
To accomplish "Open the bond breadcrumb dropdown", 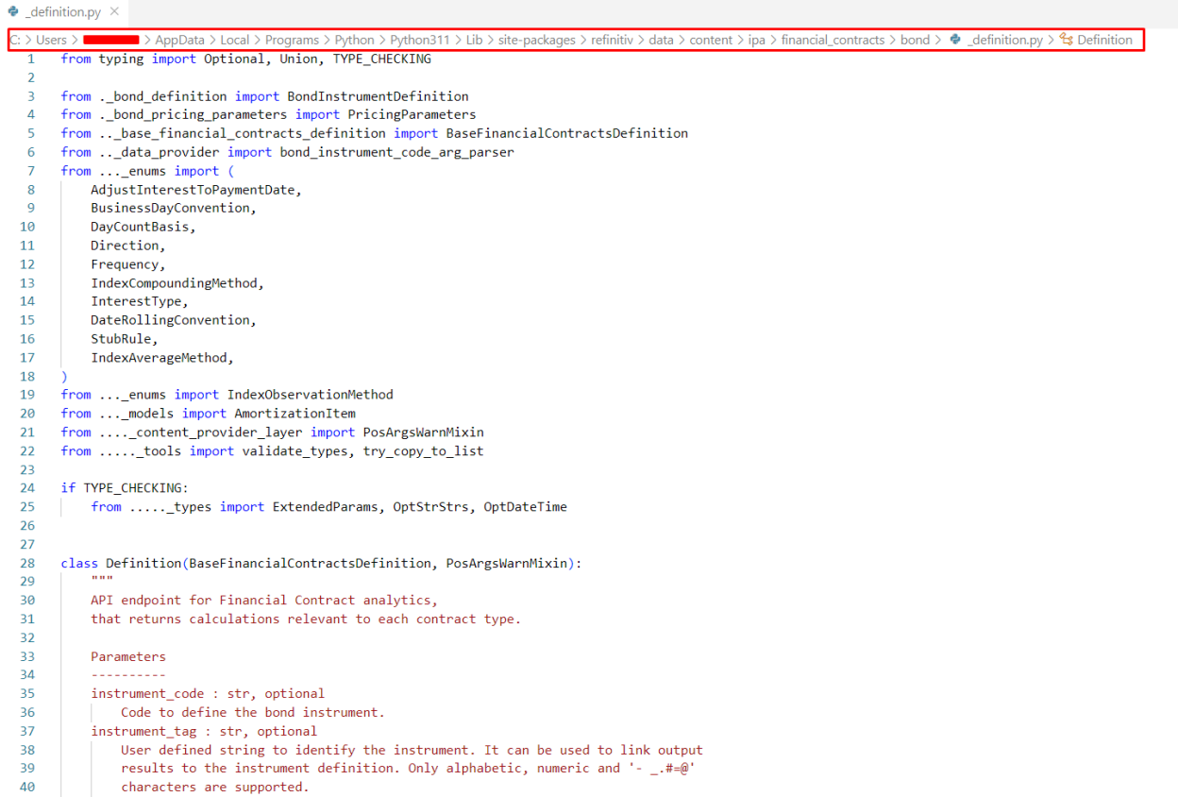I will pyautogui.click(x=914, y=40).
